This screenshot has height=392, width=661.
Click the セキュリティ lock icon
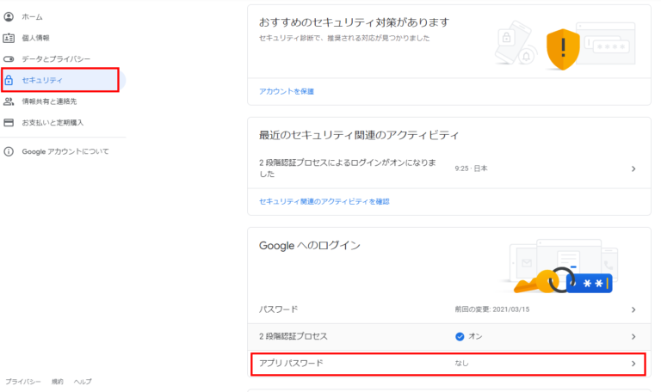pos(9,80)
